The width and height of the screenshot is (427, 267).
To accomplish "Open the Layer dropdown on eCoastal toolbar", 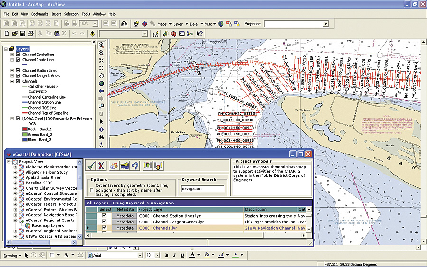I will 180,24.
